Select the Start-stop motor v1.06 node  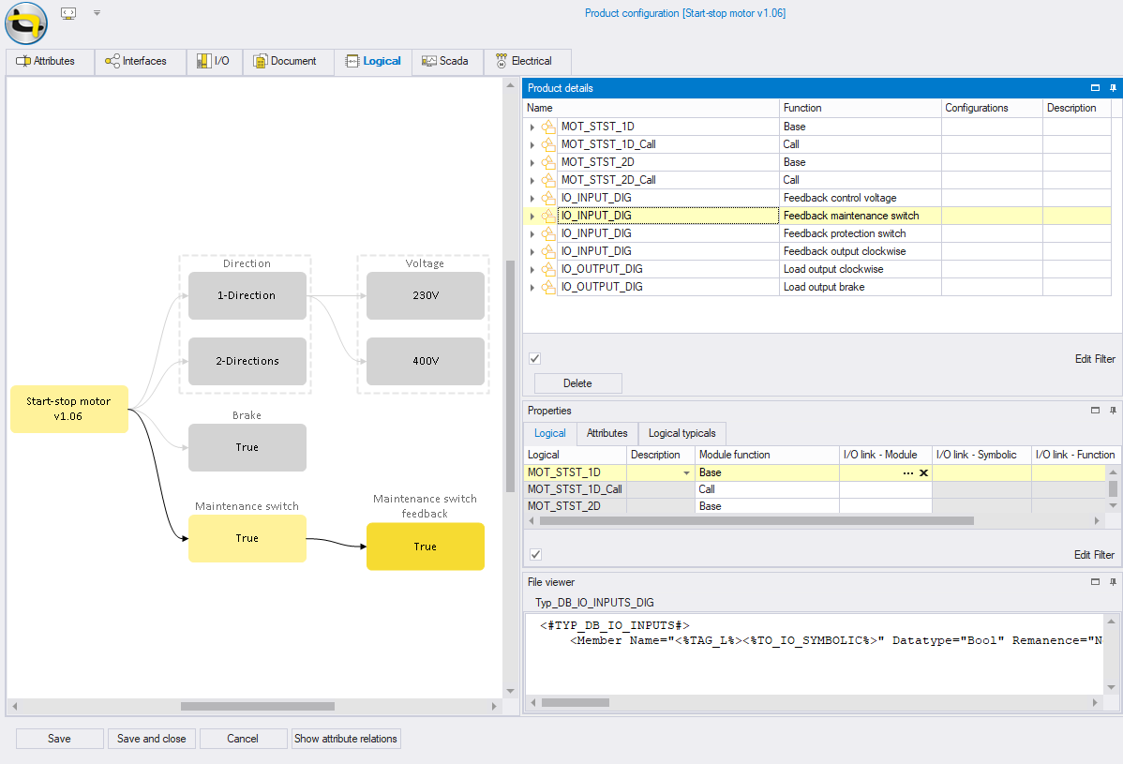point(68,409)
